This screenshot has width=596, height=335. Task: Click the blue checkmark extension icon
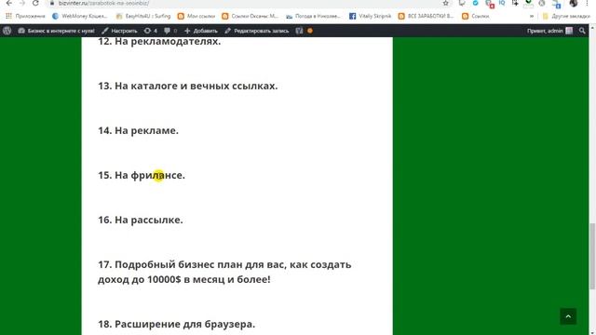click(476, 3)
